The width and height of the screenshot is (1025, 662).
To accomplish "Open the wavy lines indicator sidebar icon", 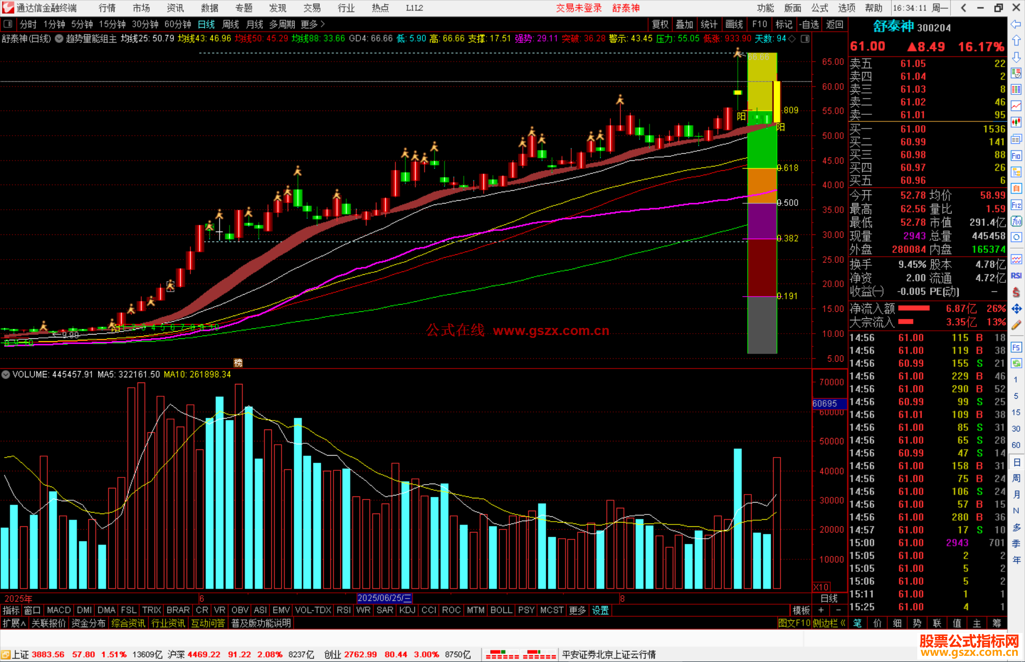I will [x=1016, y=259].
